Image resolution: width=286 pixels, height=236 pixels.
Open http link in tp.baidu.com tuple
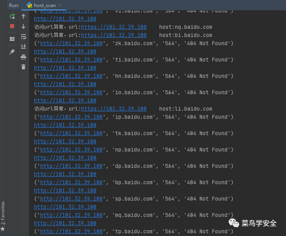(x=71, y=232)
